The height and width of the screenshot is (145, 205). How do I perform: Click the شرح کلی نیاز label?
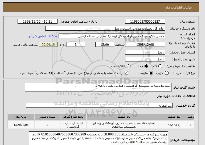click(x=184, y=87)
